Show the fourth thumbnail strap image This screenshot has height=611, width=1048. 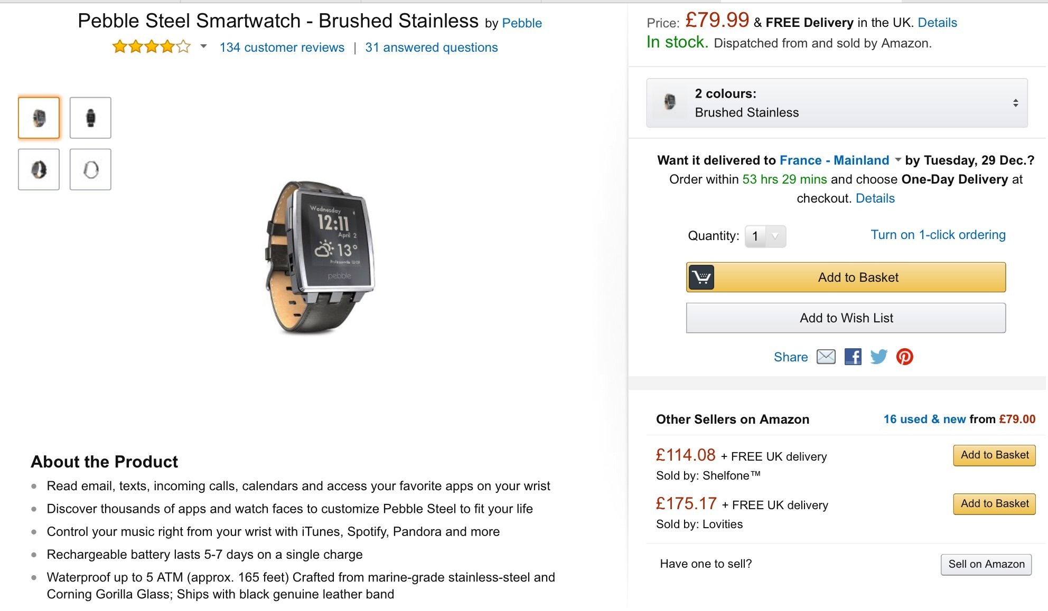pos(90,169)
